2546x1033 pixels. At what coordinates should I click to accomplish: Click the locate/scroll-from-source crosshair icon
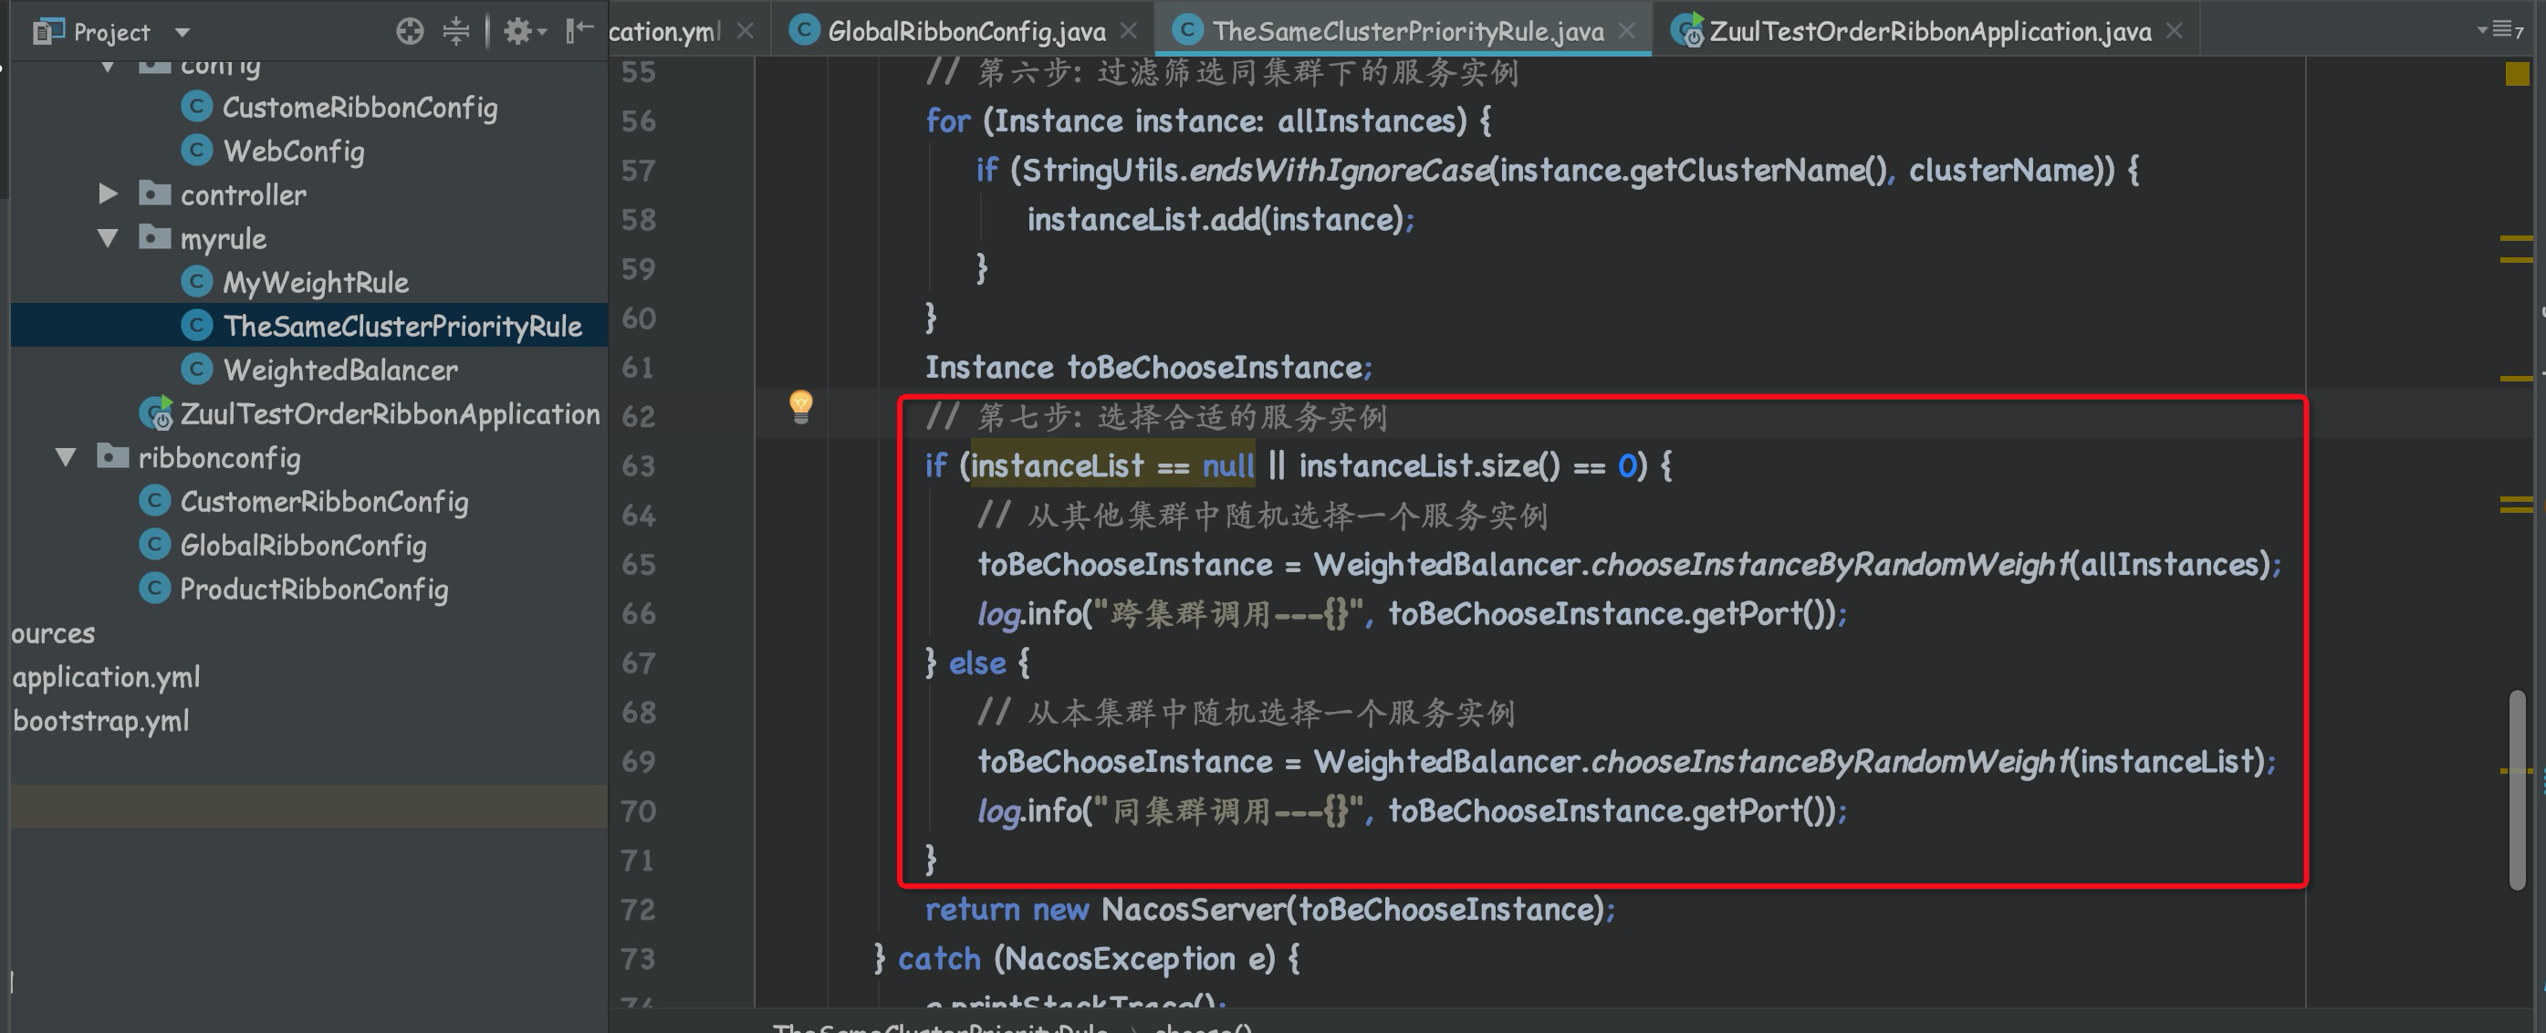409,32
